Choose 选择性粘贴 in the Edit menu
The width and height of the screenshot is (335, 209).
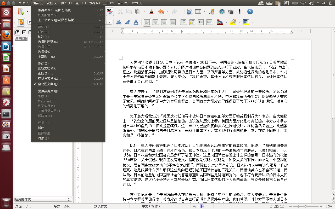pyautogui.click(x=68, y=42)
